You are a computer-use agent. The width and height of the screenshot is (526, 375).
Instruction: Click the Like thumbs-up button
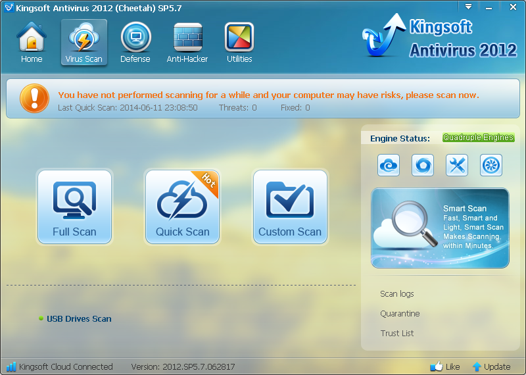click(x=445, y=366)
